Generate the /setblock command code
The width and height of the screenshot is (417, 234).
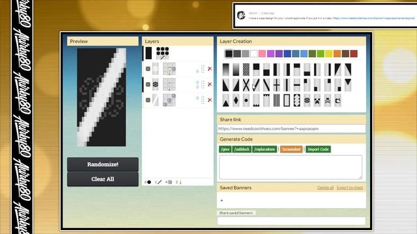click(242, 149)
